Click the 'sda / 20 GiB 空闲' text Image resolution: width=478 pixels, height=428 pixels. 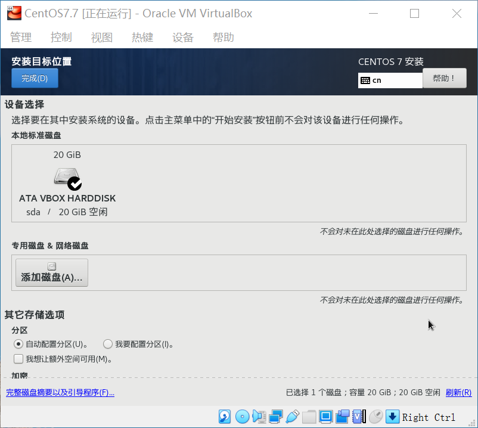point(67,212)
